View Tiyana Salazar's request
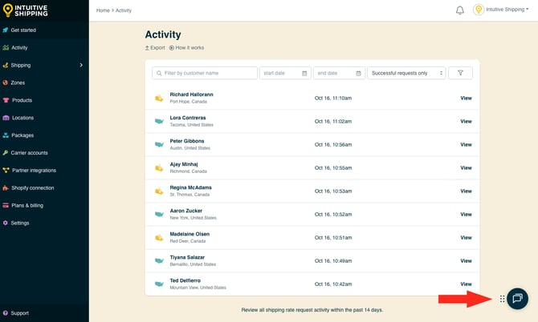 pos(466,261)
